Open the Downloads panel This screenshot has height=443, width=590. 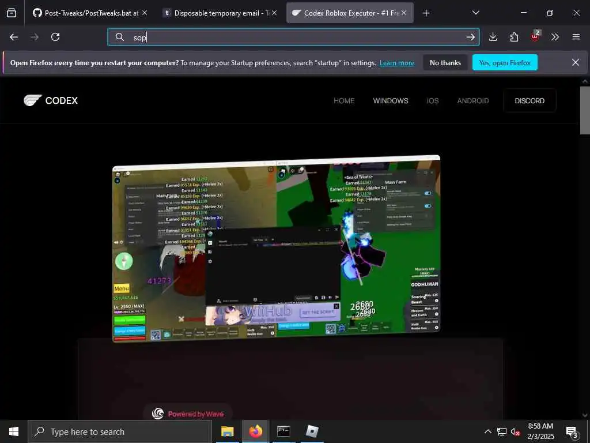pyautogui.click(x=493, y=37)
